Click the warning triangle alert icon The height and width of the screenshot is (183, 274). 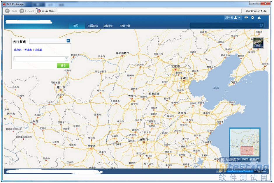[259, 17]
